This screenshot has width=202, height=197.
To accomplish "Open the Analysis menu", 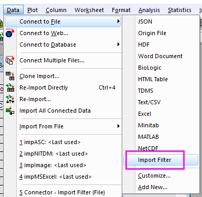I will tap(149, 10).
